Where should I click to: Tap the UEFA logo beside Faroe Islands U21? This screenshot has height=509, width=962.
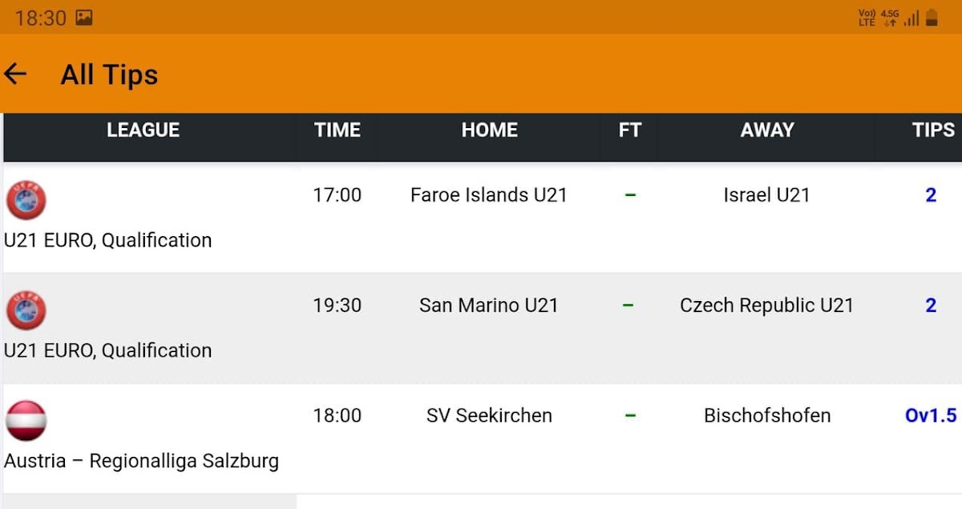click(26, 200)
